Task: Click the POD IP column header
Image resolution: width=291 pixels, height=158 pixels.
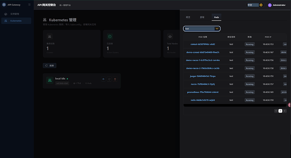Action: click(x=268, y=37)
